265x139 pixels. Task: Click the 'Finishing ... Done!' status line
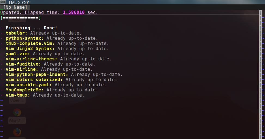(31, 28)
